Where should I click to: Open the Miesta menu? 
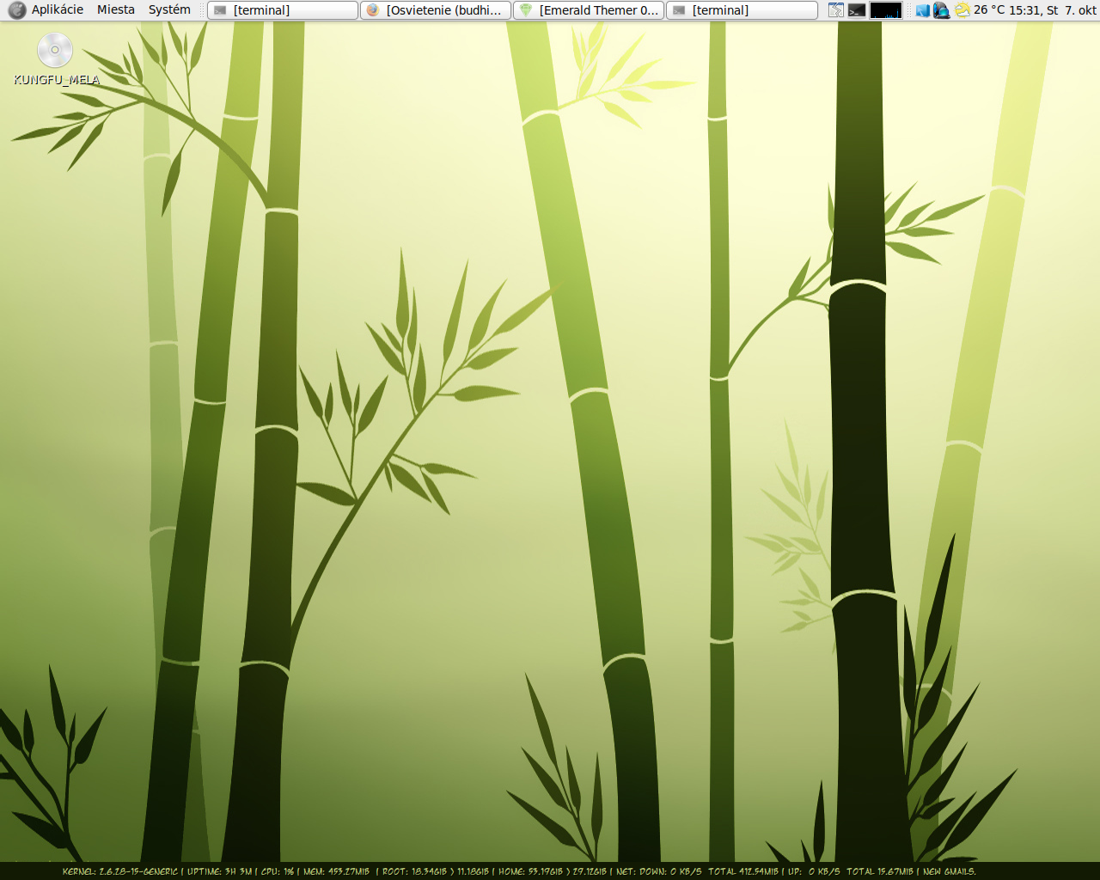pos(116,10)
